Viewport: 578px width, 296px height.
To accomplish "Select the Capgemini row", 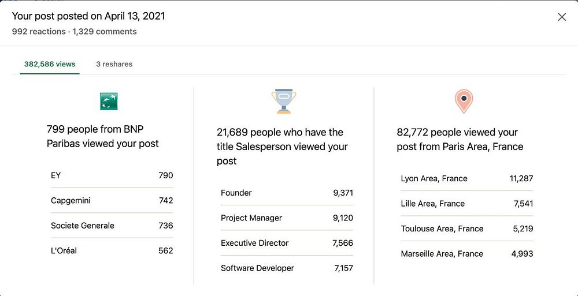I will tap(112, 201).
